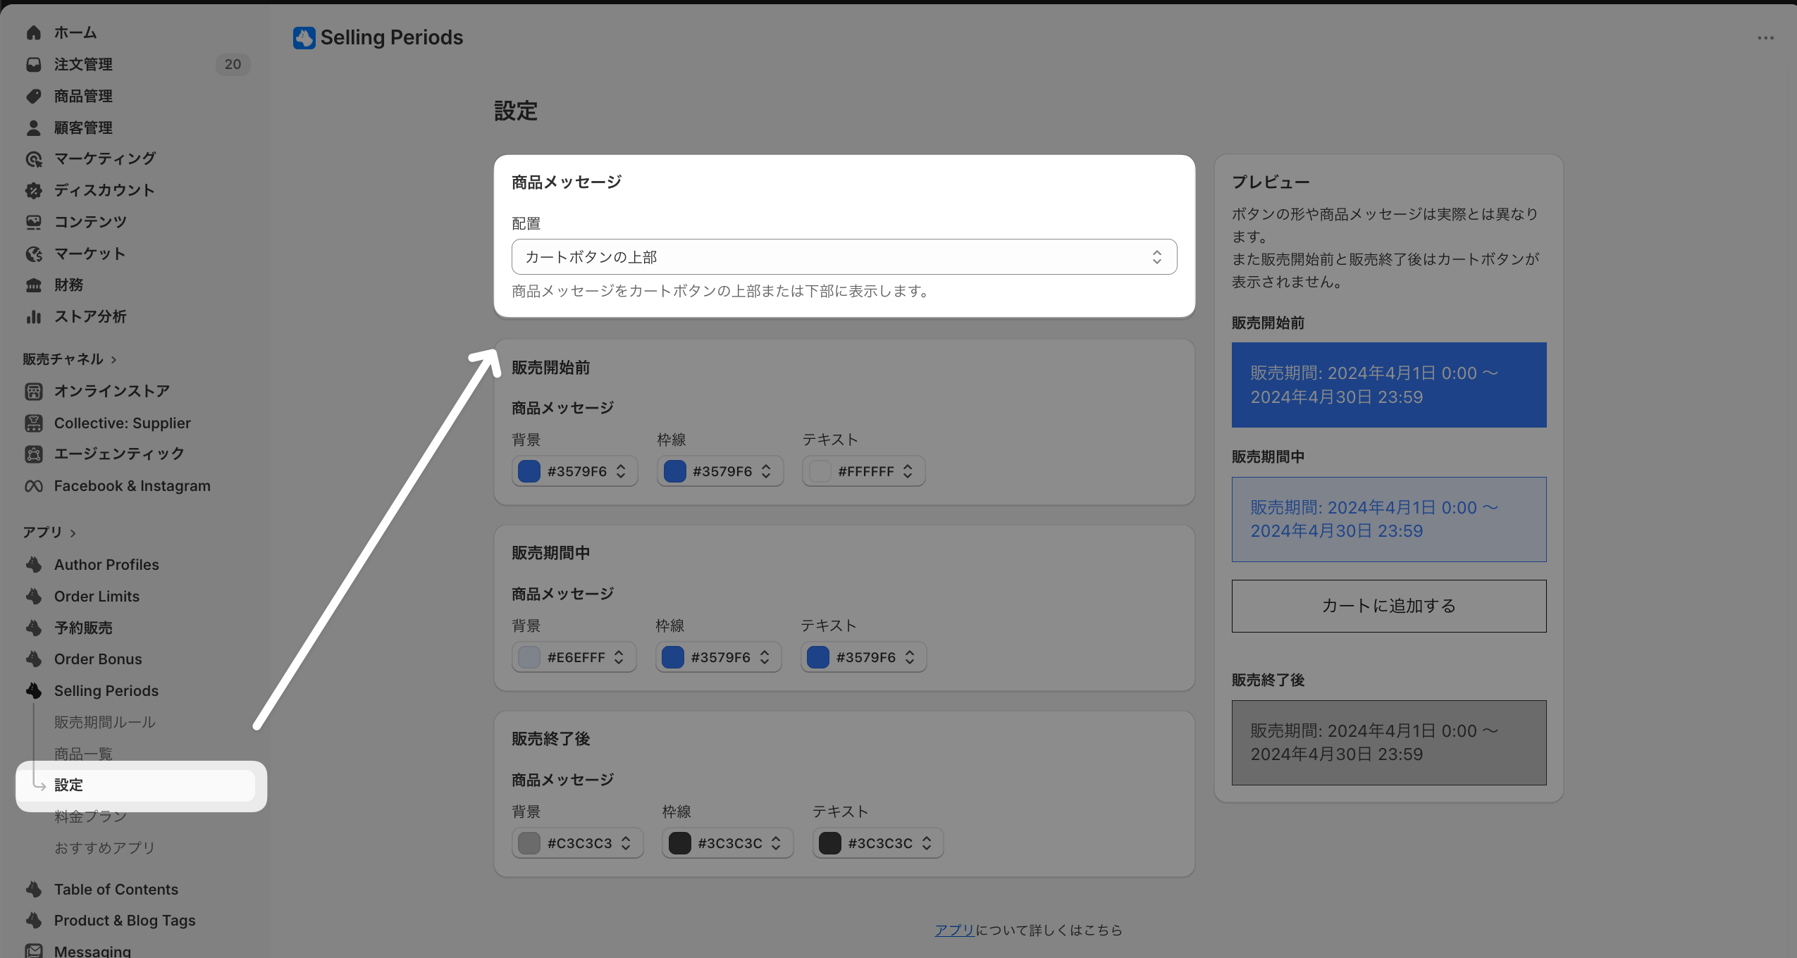
Task: Click the Selling Periods header logo
Action: tap(304, 37)
